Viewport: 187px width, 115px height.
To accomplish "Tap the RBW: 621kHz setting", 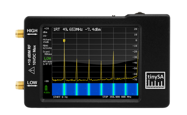I will point(47,47).
